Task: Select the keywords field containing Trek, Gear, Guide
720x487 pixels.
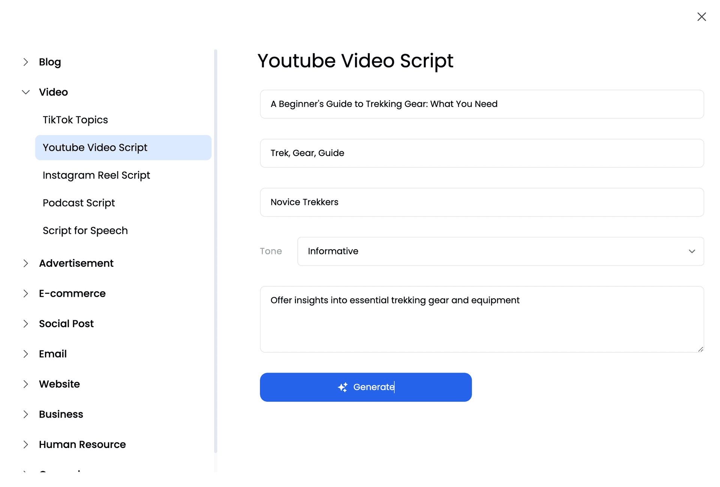Action: (x=482, y=153)
